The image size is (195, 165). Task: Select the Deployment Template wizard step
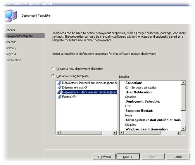click(x=19, y=36)
